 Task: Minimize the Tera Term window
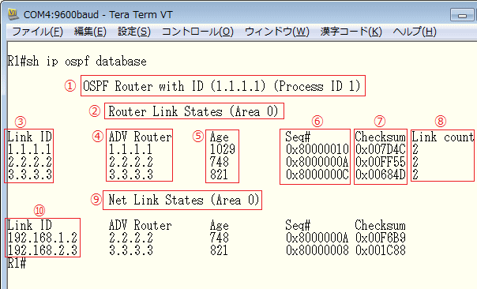tap(462, 15)
